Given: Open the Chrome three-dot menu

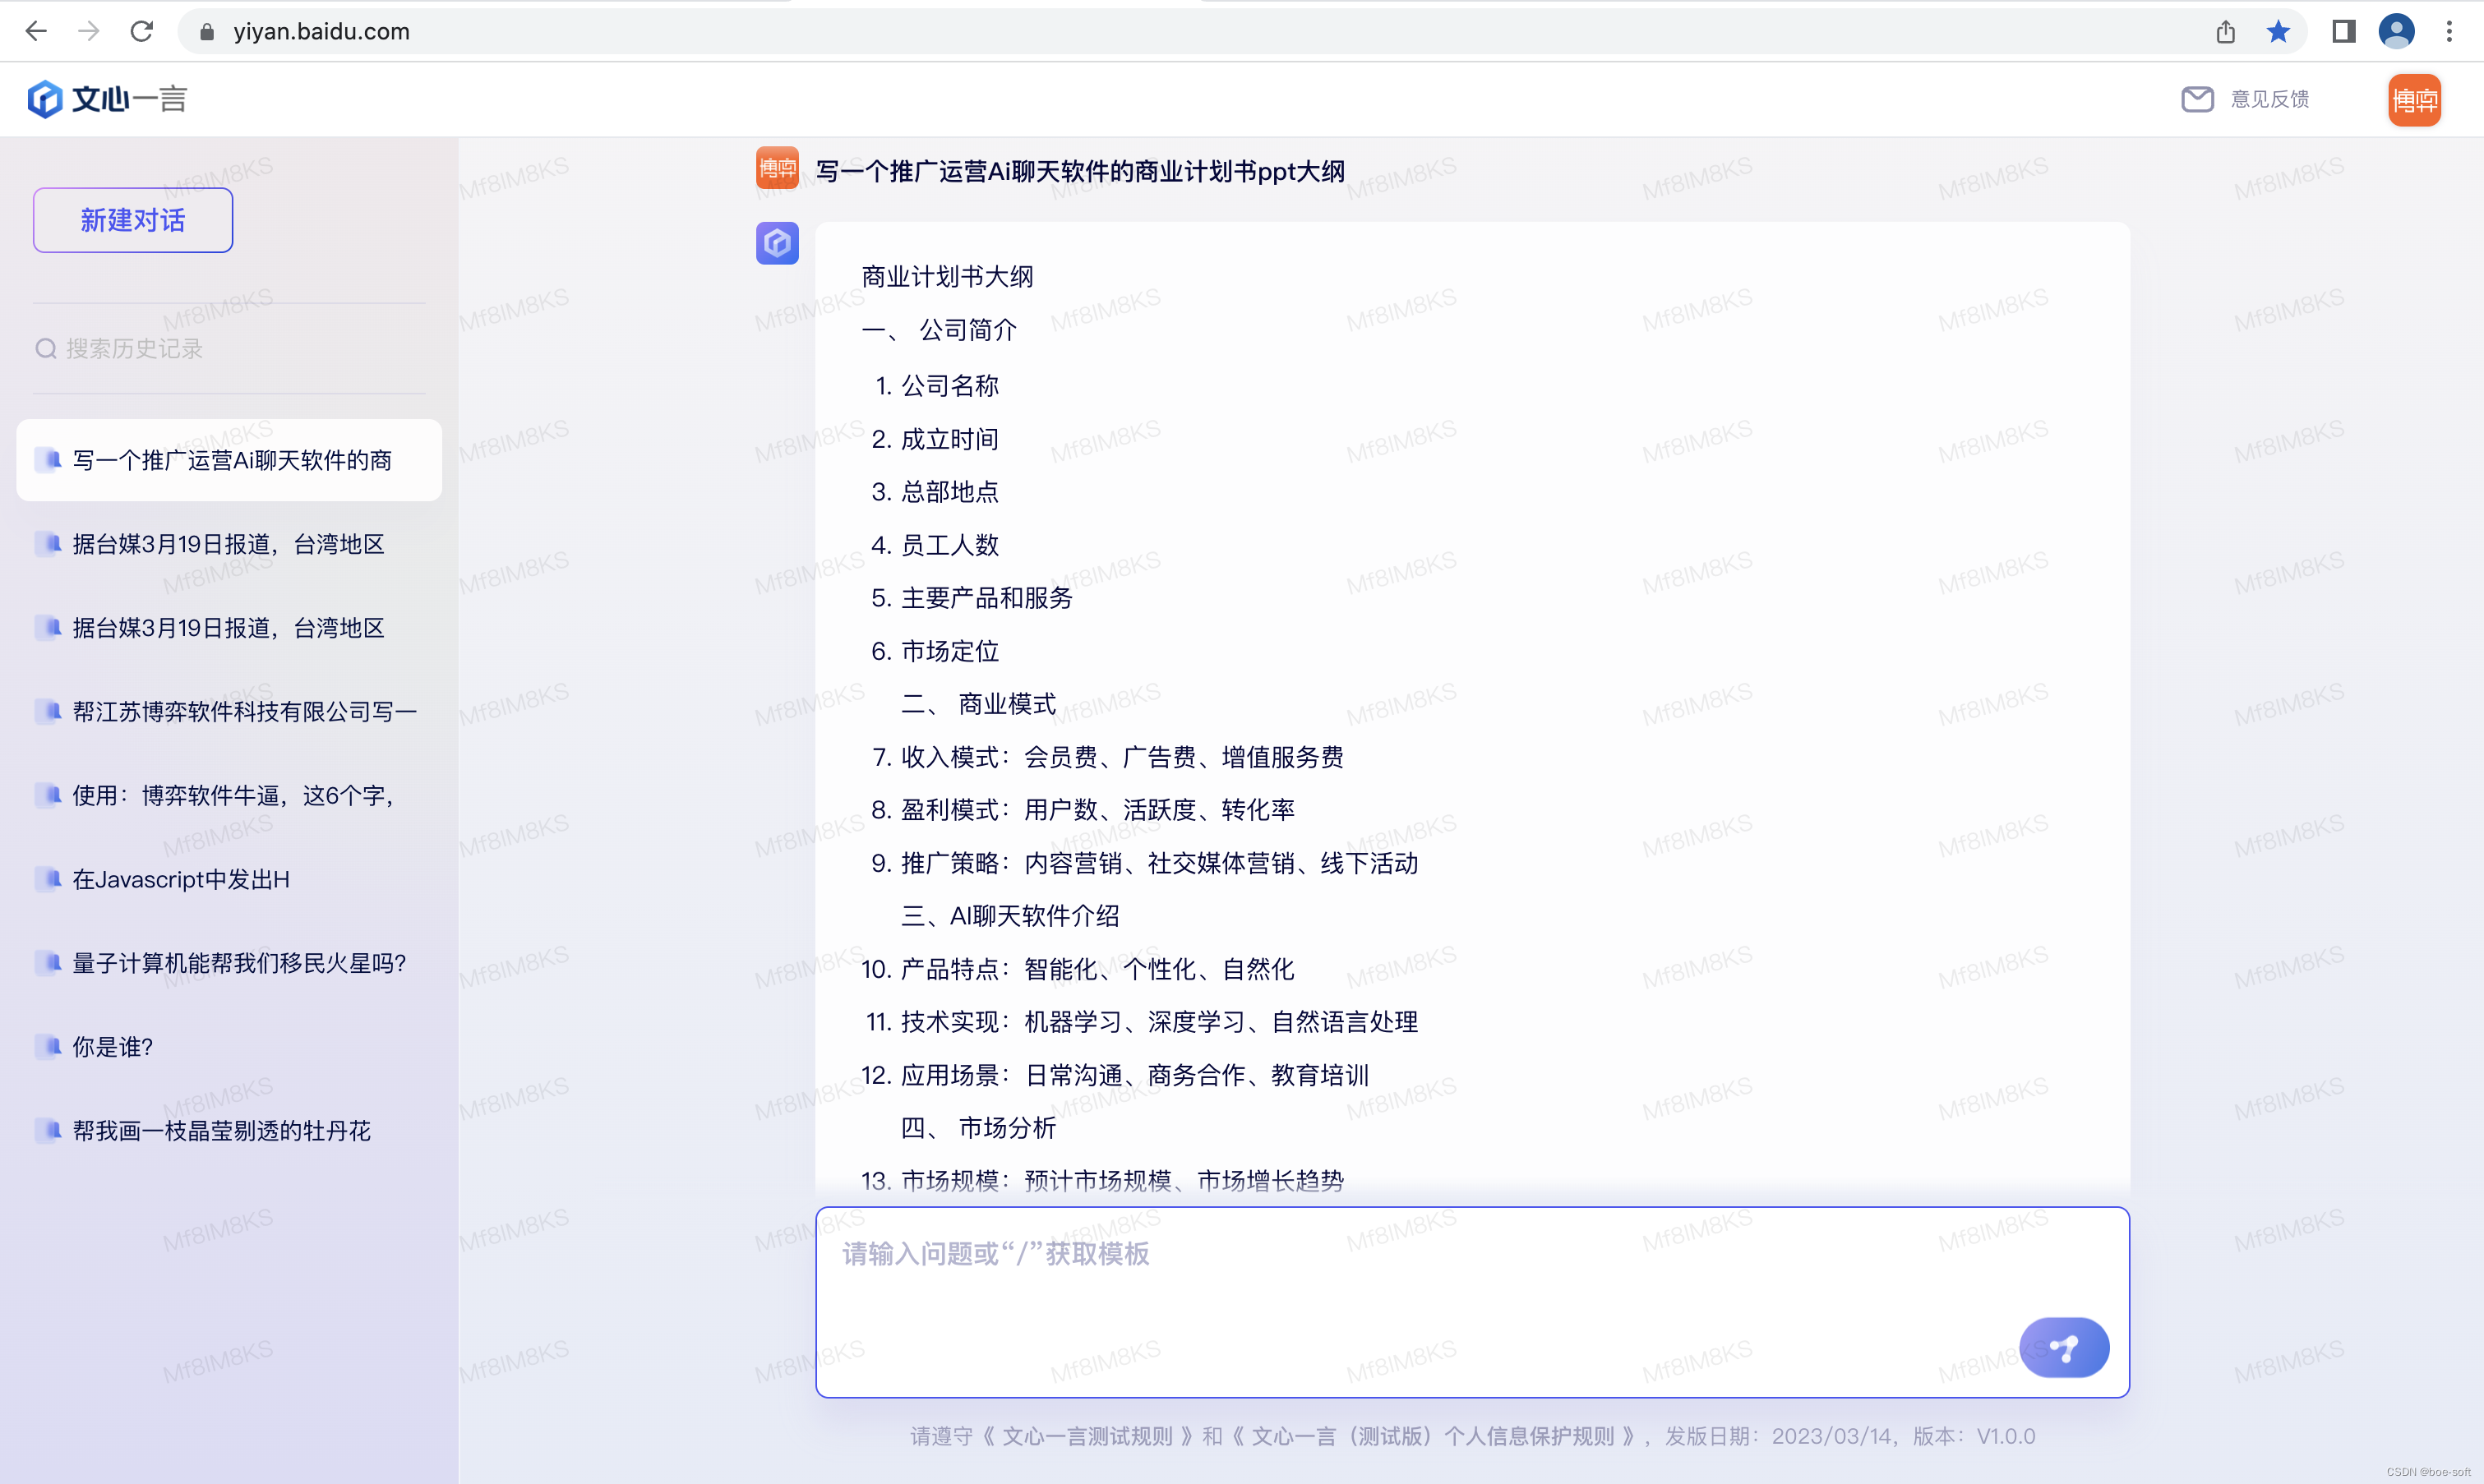Looking at the screenshot, I should coord(2449,31).
